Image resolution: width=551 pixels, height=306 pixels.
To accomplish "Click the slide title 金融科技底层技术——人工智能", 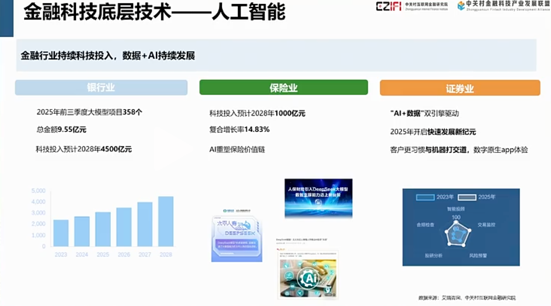I will [154, 13].
